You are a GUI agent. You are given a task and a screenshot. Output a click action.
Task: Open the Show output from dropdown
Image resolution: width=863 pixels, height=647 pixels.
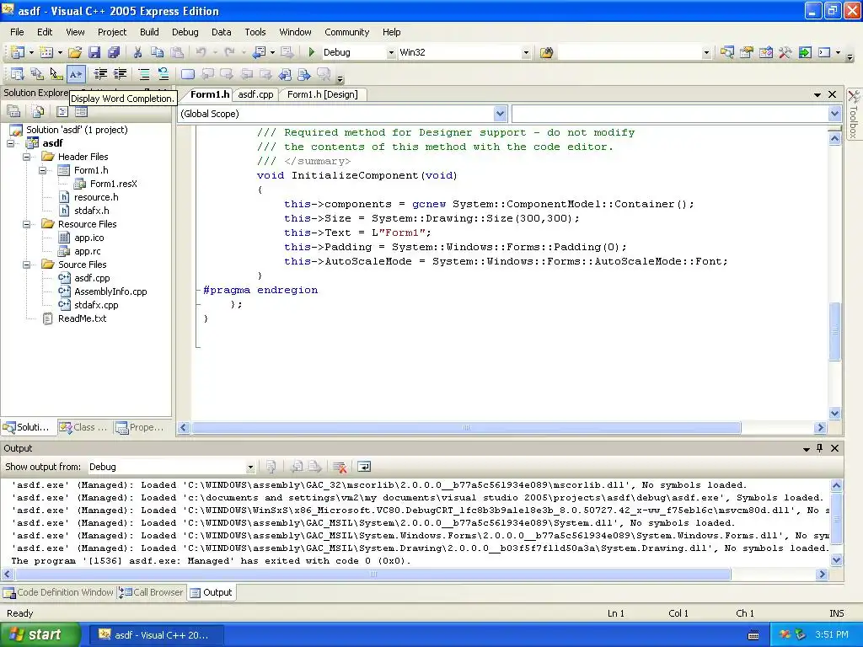click(x=249, y=467)
